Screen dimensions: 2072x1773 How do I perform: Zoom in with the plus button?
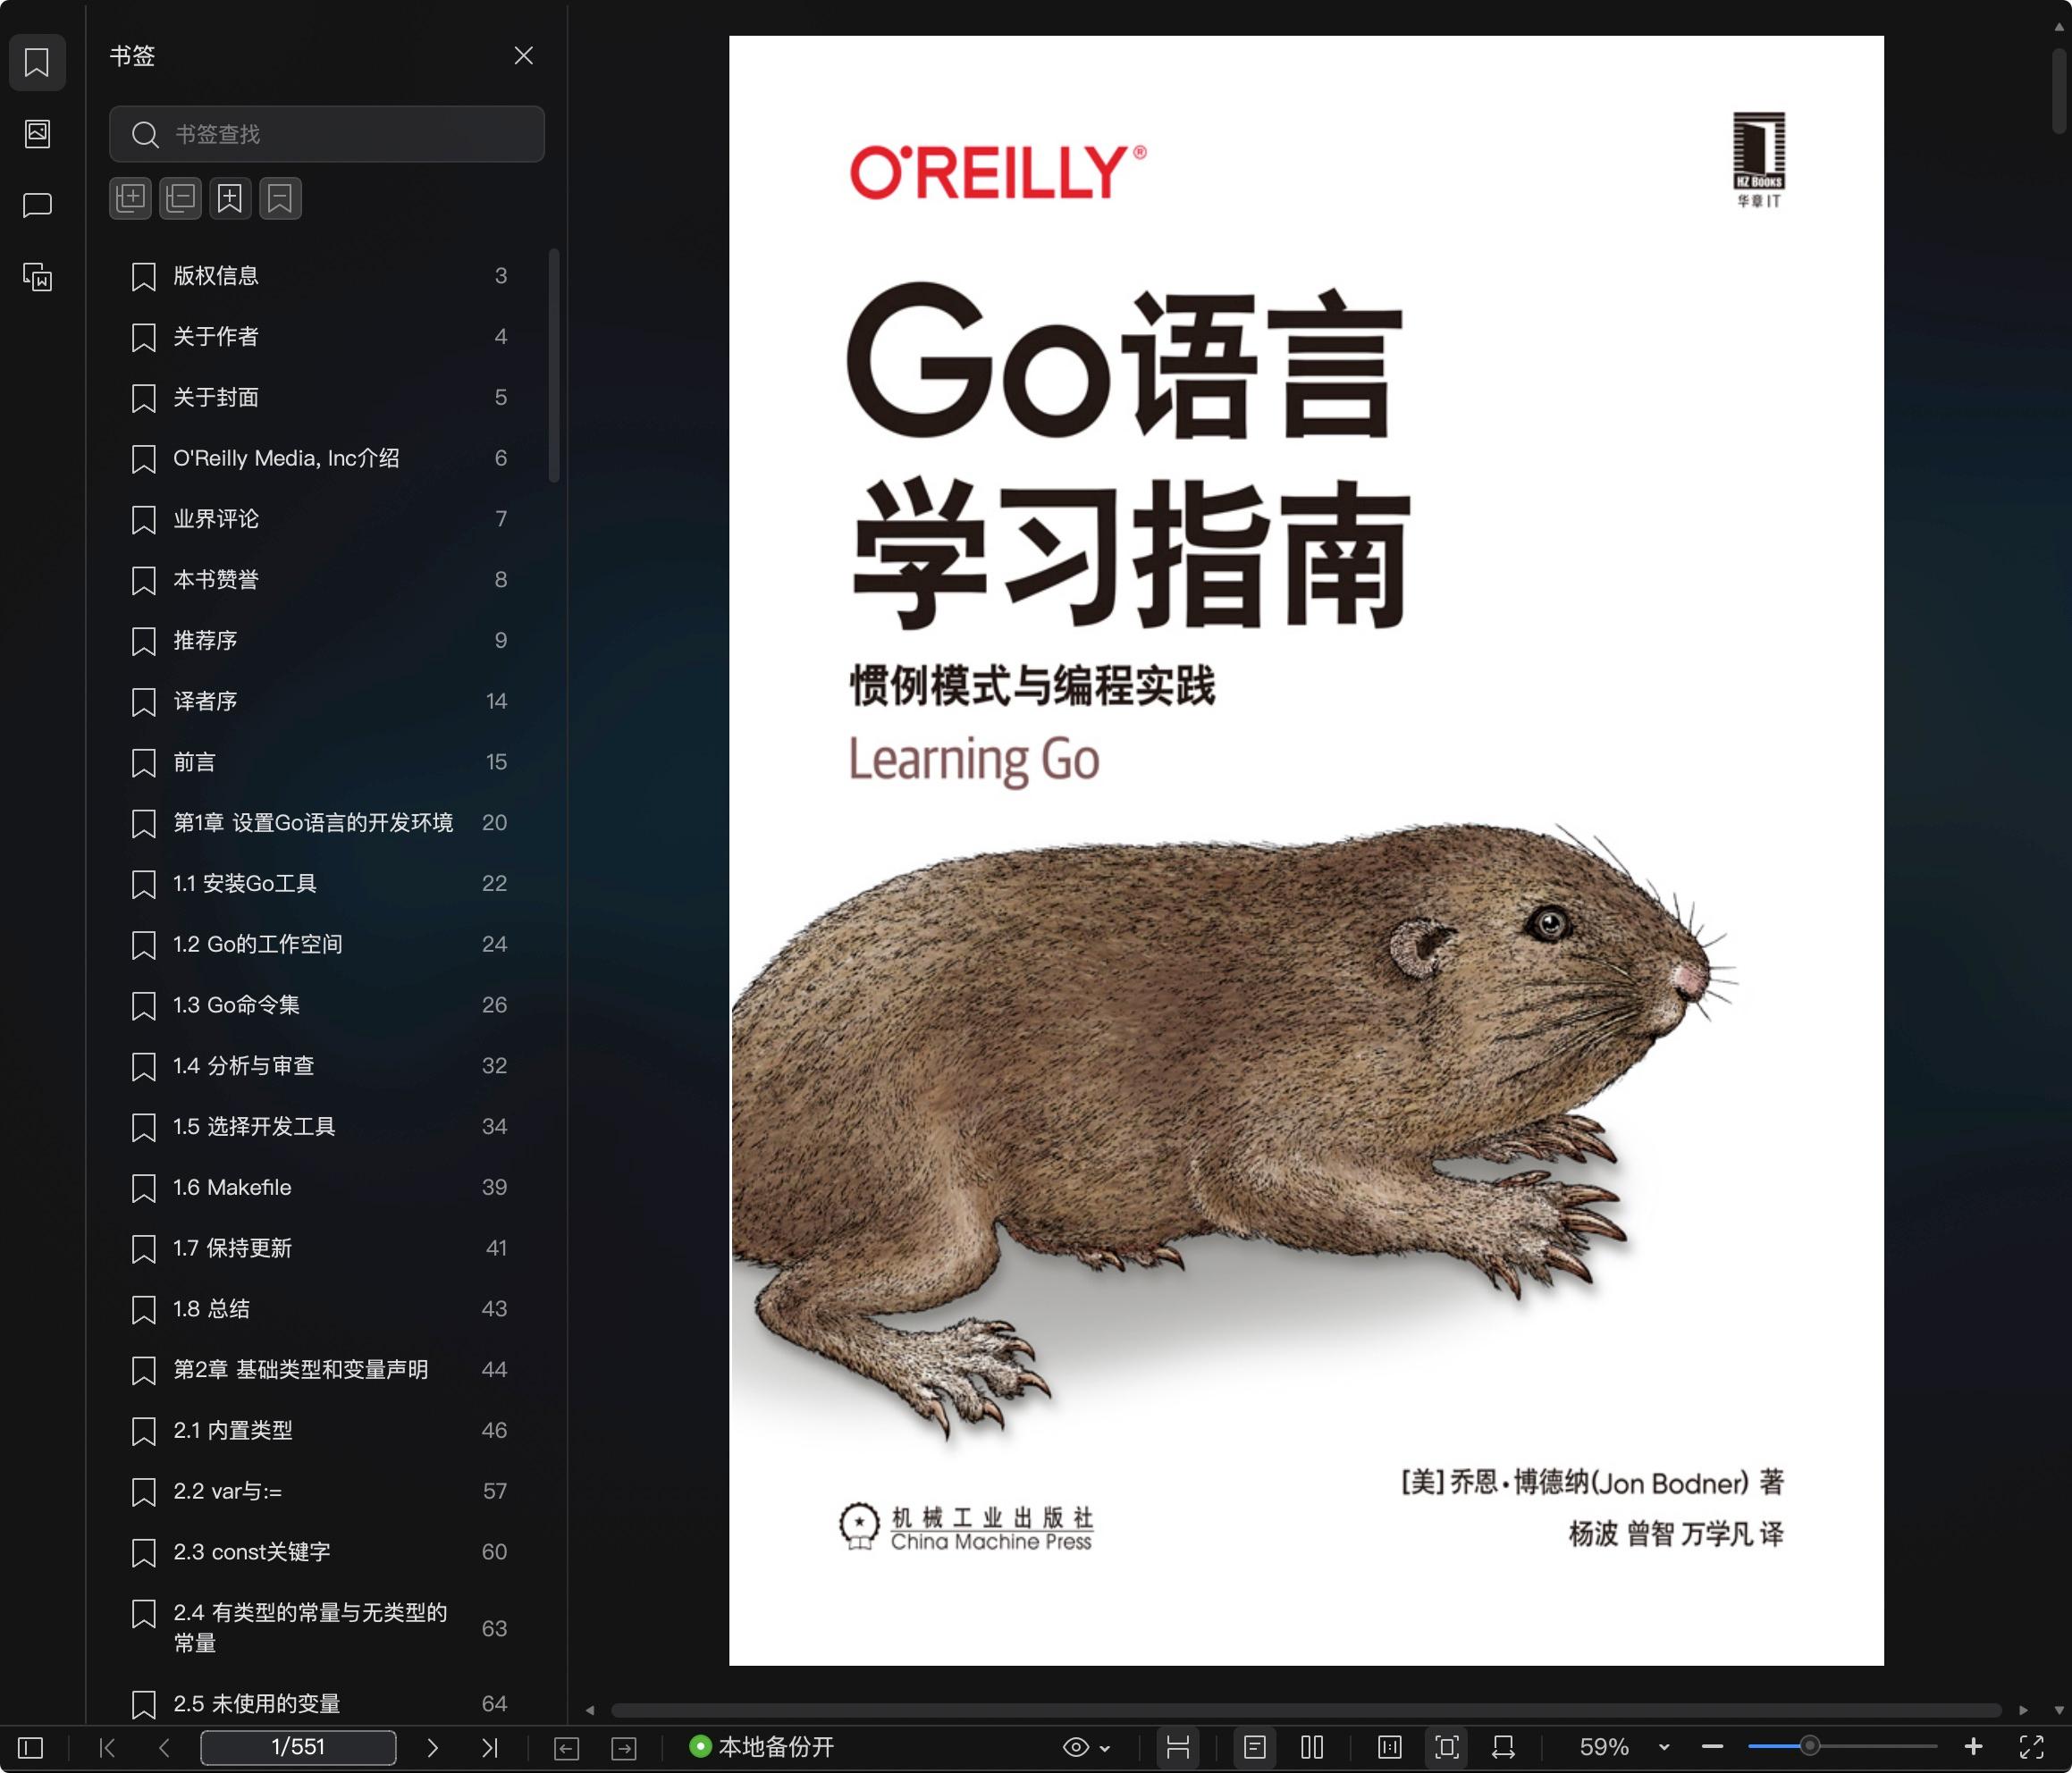(x=1973, y=1747)
